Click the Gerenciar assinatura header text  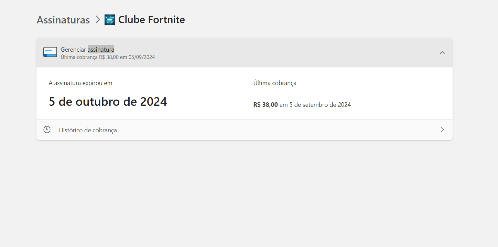pyautogui.click(x=87, y=50)
